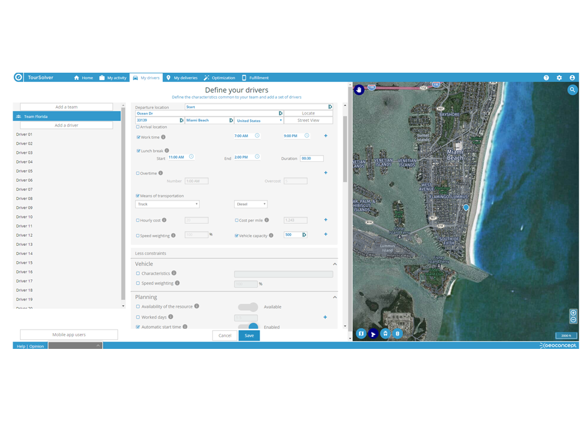Collapse the Planning section
Screen dimensions: 587x424
coord(335,297)
